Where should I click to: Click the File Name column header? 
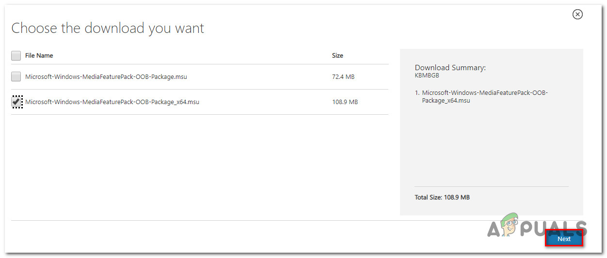(39, 56)
